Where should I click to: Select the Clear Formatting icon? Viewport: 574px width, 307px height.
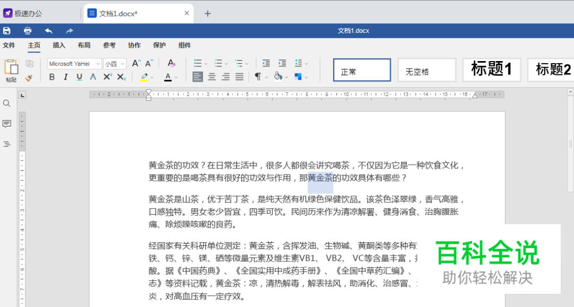(x=171, y=63)
